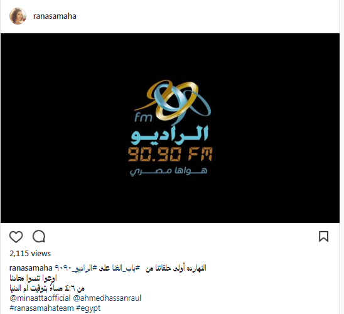This screenshot has width=344, height=314.
Task: Open the #باب_الغنا hashtag in caption
Action: [127, 268]
